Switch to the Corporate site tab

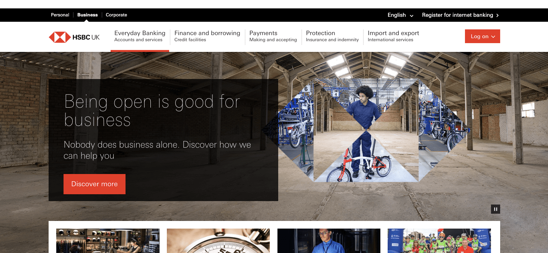click(116, 15)
